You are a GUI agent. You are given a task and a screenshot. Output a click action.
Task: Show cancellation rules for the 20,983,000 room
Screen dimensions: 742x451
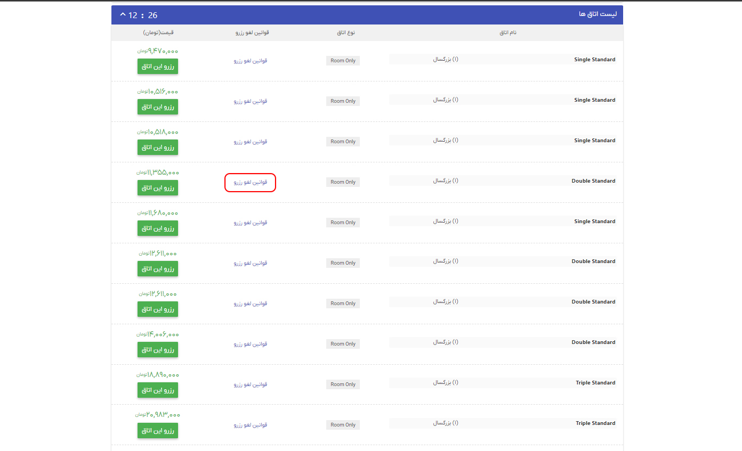(x=251, y=425)
